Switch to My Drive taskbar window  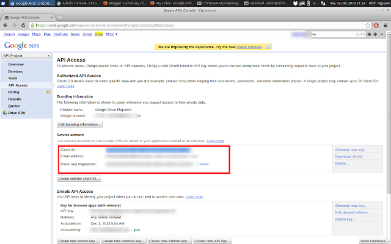172,3
